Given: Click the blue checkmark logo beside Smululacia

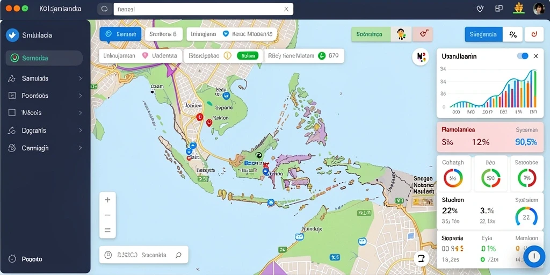Looking at the screenshot, I should [x=12, y=35].
